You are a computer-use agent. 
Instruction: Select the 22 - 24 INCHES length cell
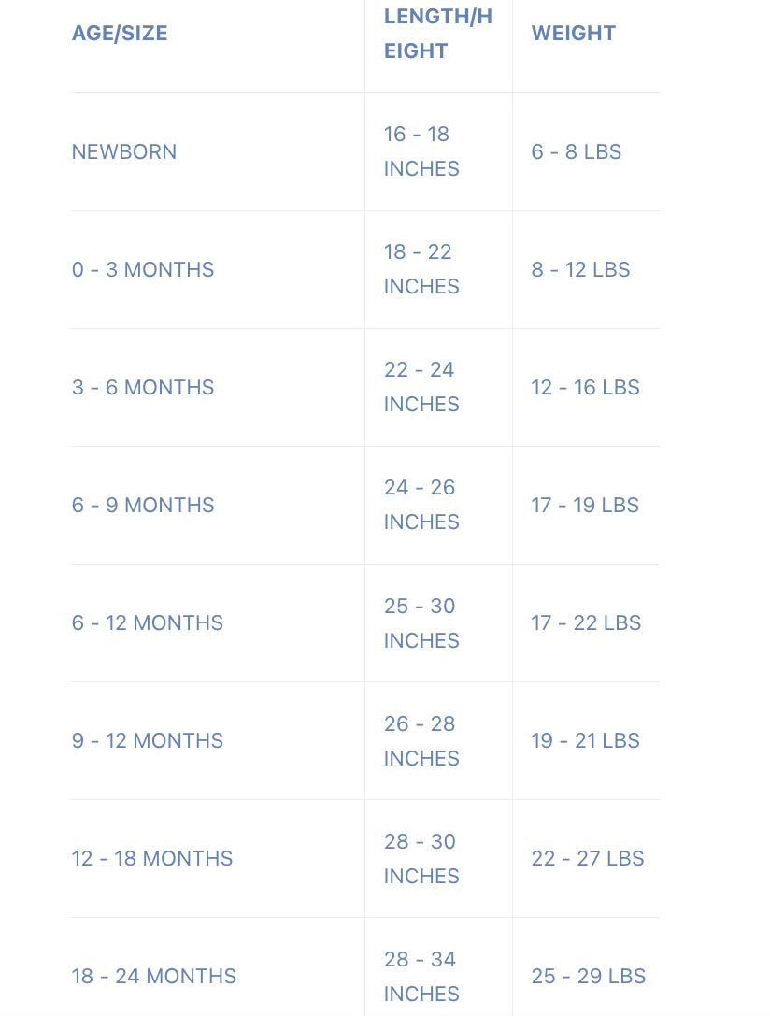[421, 387]
